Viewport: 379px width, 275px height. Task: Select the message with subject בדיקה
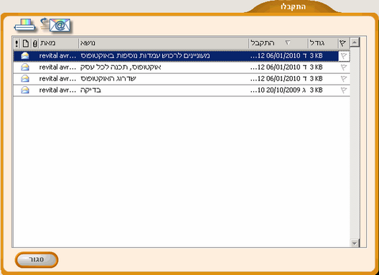tap(182, 90)
